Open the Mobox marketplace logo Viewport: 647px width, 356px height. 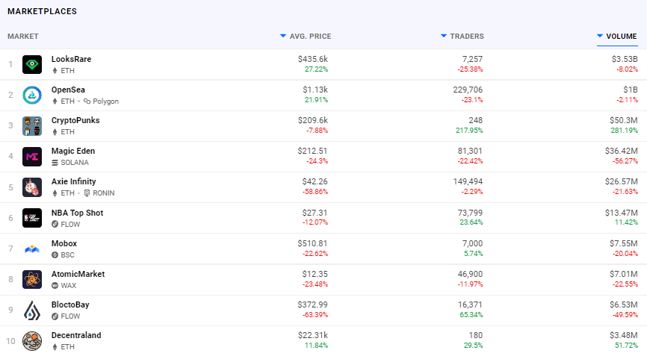(x=32, y=249)
